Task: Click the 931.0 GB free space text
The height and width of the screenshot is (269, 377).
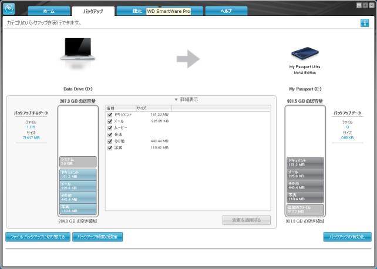Action: (305, 221)
